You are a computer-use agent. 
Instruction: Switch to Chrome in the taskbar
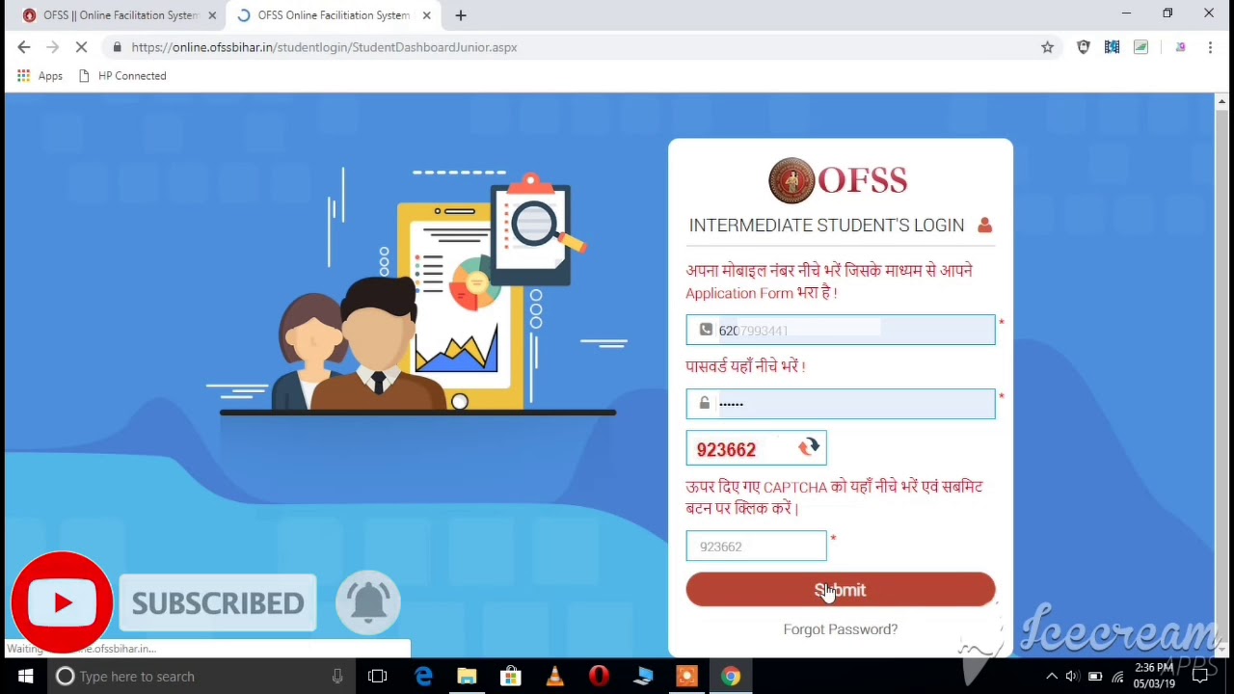tap(731, 677)
